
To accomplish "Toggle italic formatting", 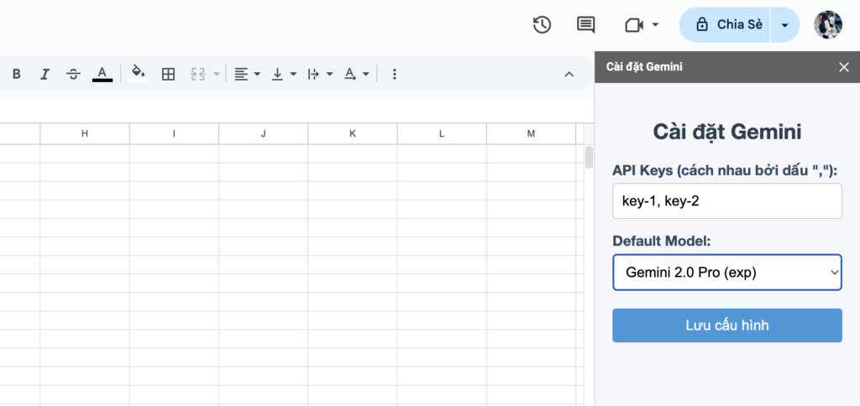I will click(45, 74).
